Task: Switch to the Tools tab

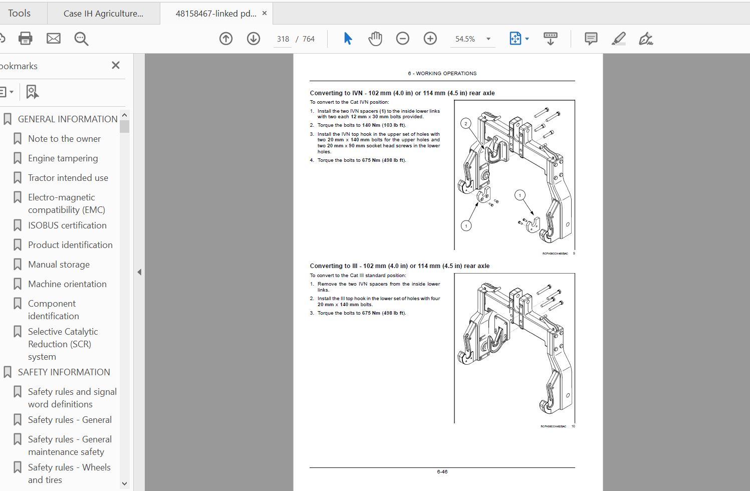Action: (x=20, y=13)
